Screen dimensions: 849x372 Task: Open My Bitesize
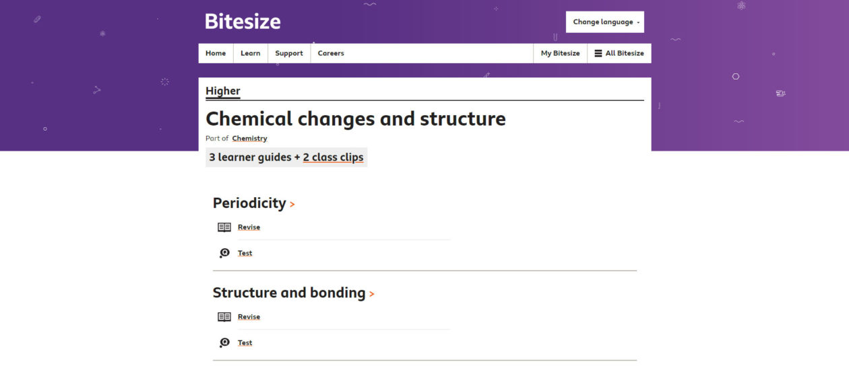[560, 53]
